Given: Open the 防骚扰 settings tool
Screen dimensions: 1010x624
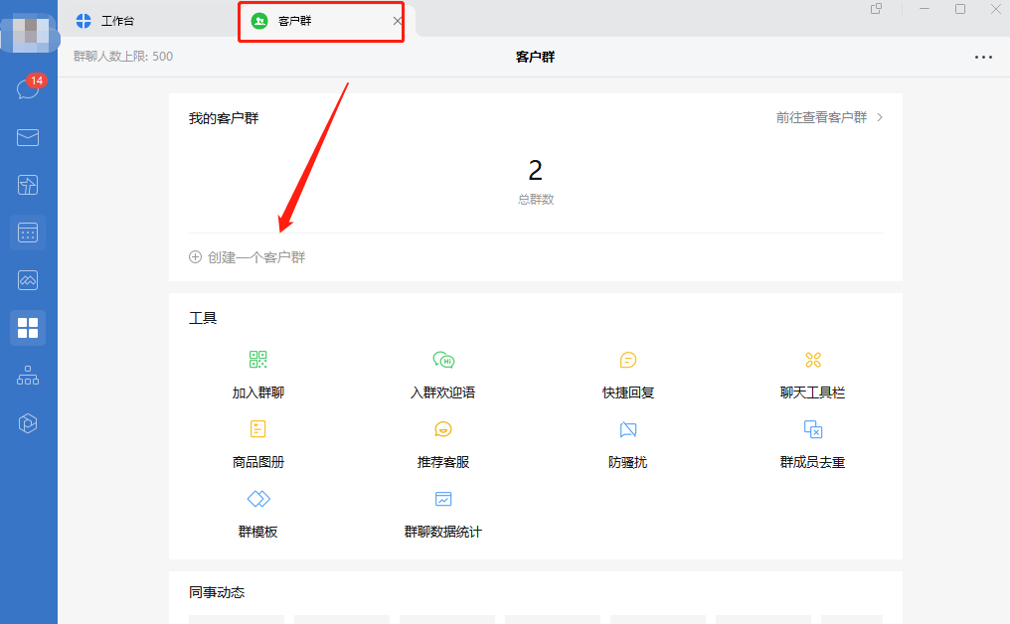Looking at the screenshot, I should pos(627,442).
